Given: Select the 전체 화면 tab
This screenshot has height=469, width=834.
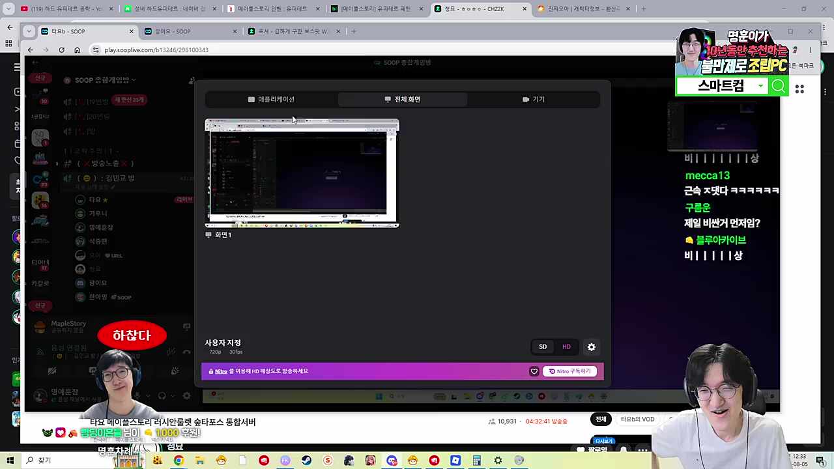Looking at the screenshot, I should click(x=402, y=99).
